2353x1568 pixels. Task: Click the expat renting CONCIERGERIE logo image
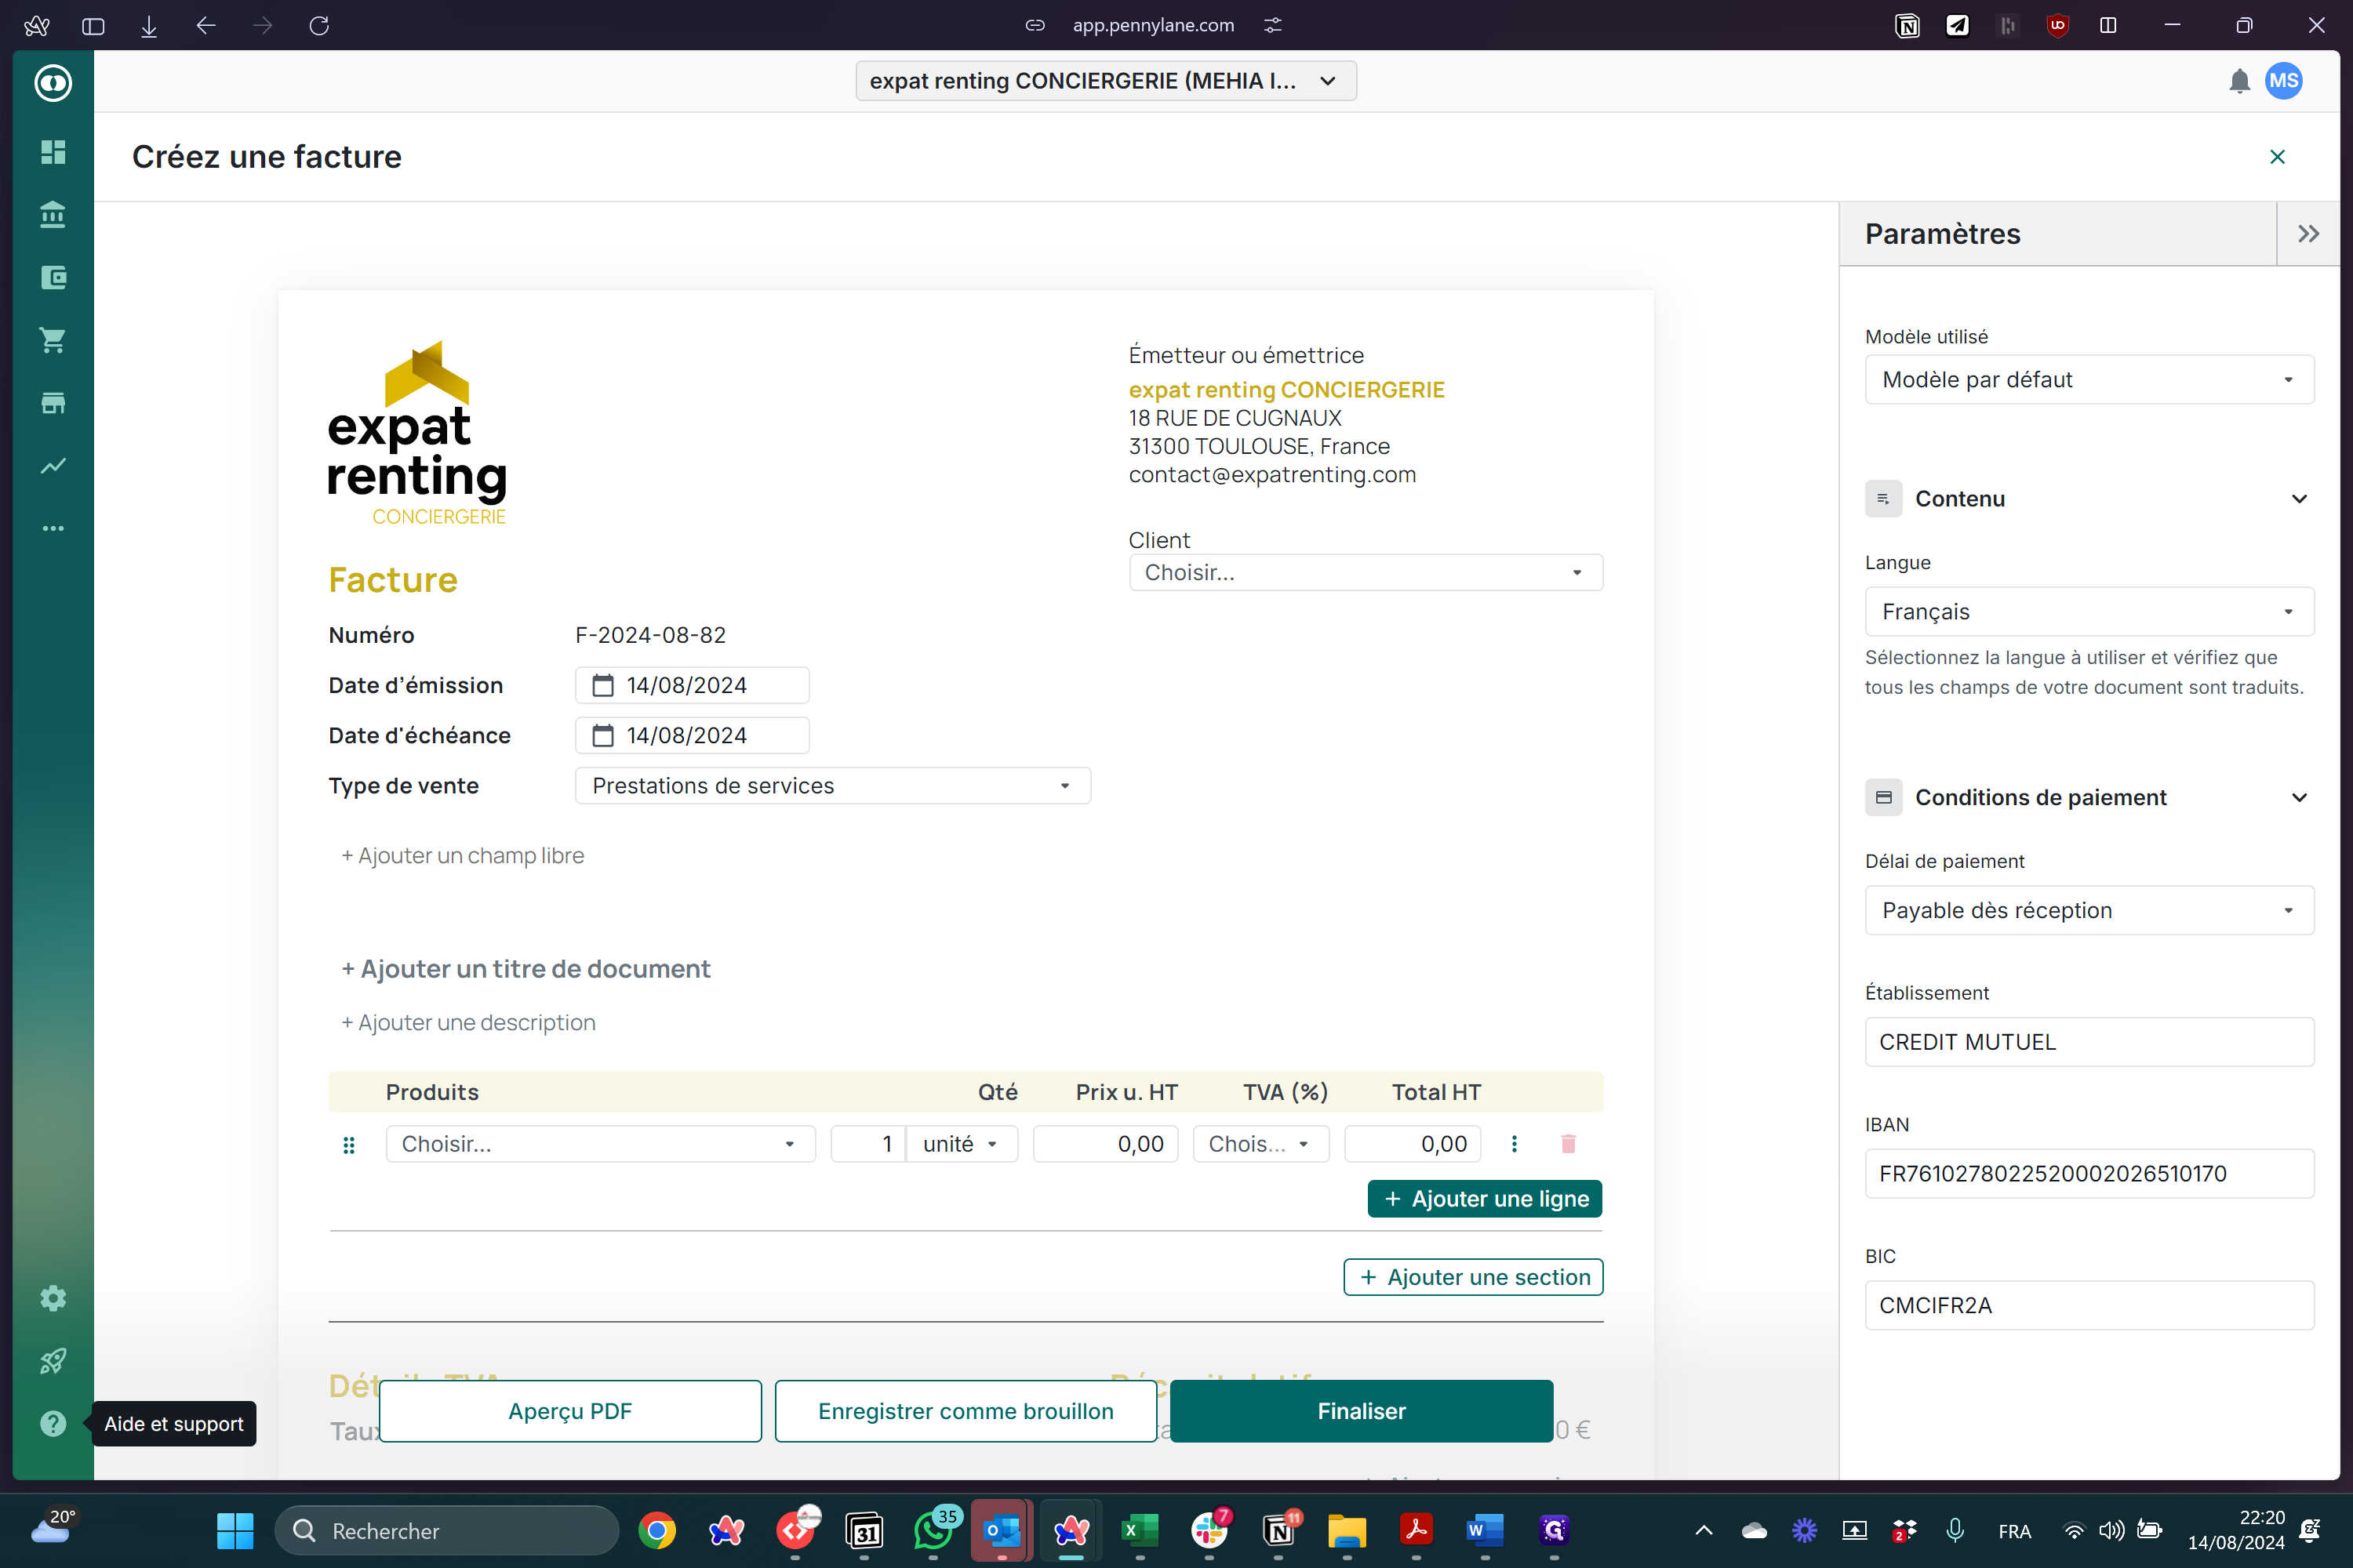click(417, 433)
